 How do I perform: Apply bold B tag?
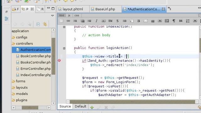139,21
